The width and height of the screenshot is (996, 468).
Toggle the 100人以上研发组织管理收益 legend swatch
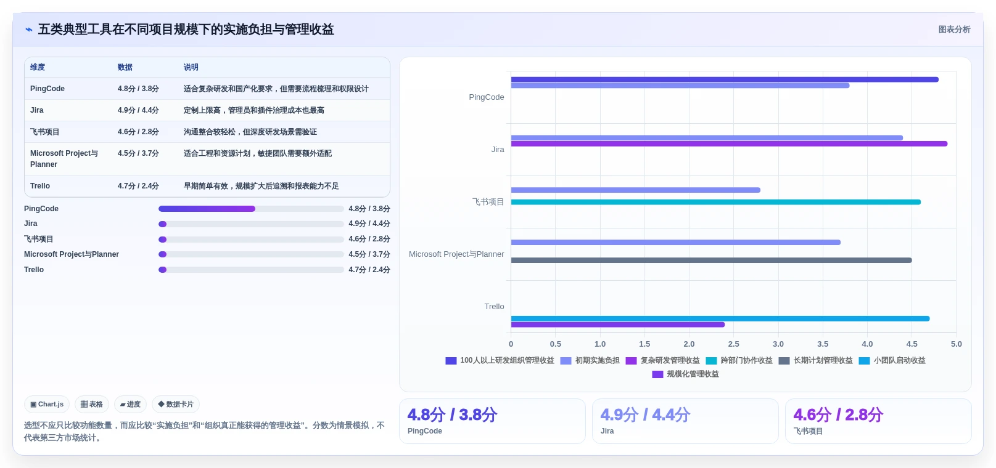point(451,361)
